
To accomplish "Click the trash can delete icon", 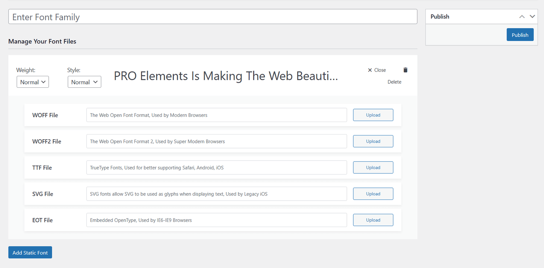I will click(405, 70).
